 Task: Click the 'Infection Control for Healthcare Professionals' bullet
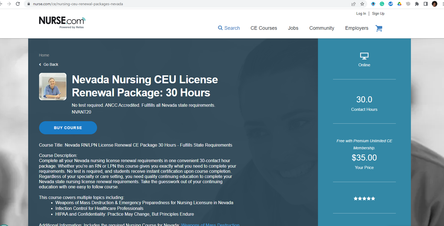[99, 208]
